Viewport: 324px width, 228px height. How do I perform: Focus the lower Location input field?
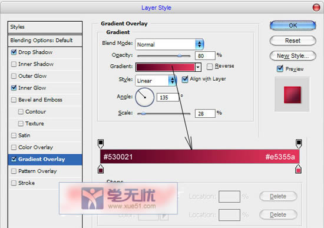229,215
